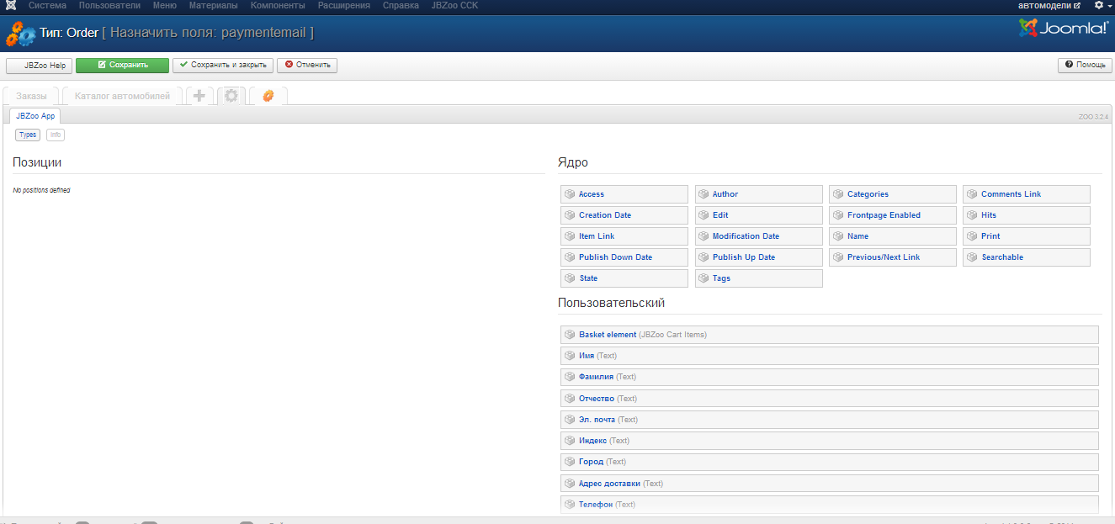Screen dimensions: 1115x524
Task: Open the автомодели site link
Action: (x=1049, y=5)
